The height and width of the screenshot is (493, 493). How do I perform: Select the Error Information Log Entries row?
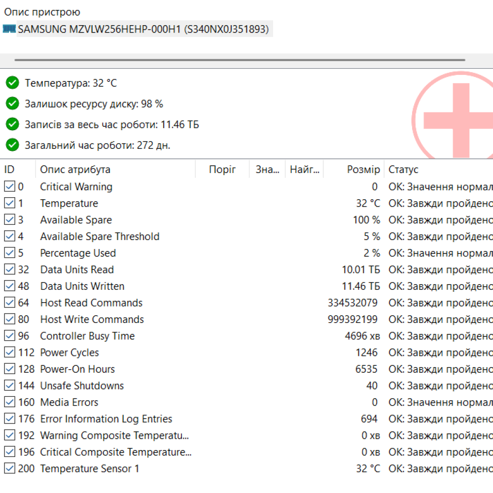[106, 419]
